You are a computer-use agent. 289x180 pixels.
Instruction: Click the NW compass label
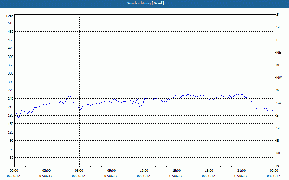tap(279, 78)
